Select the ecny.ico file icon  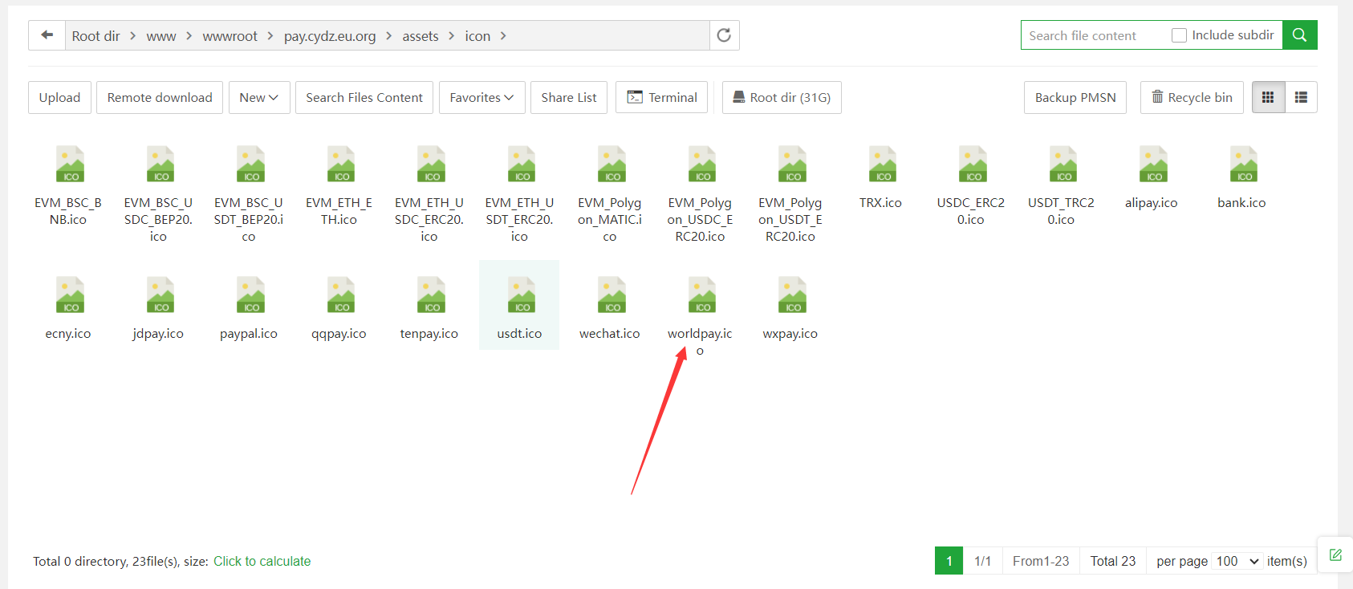pos(69,295)
